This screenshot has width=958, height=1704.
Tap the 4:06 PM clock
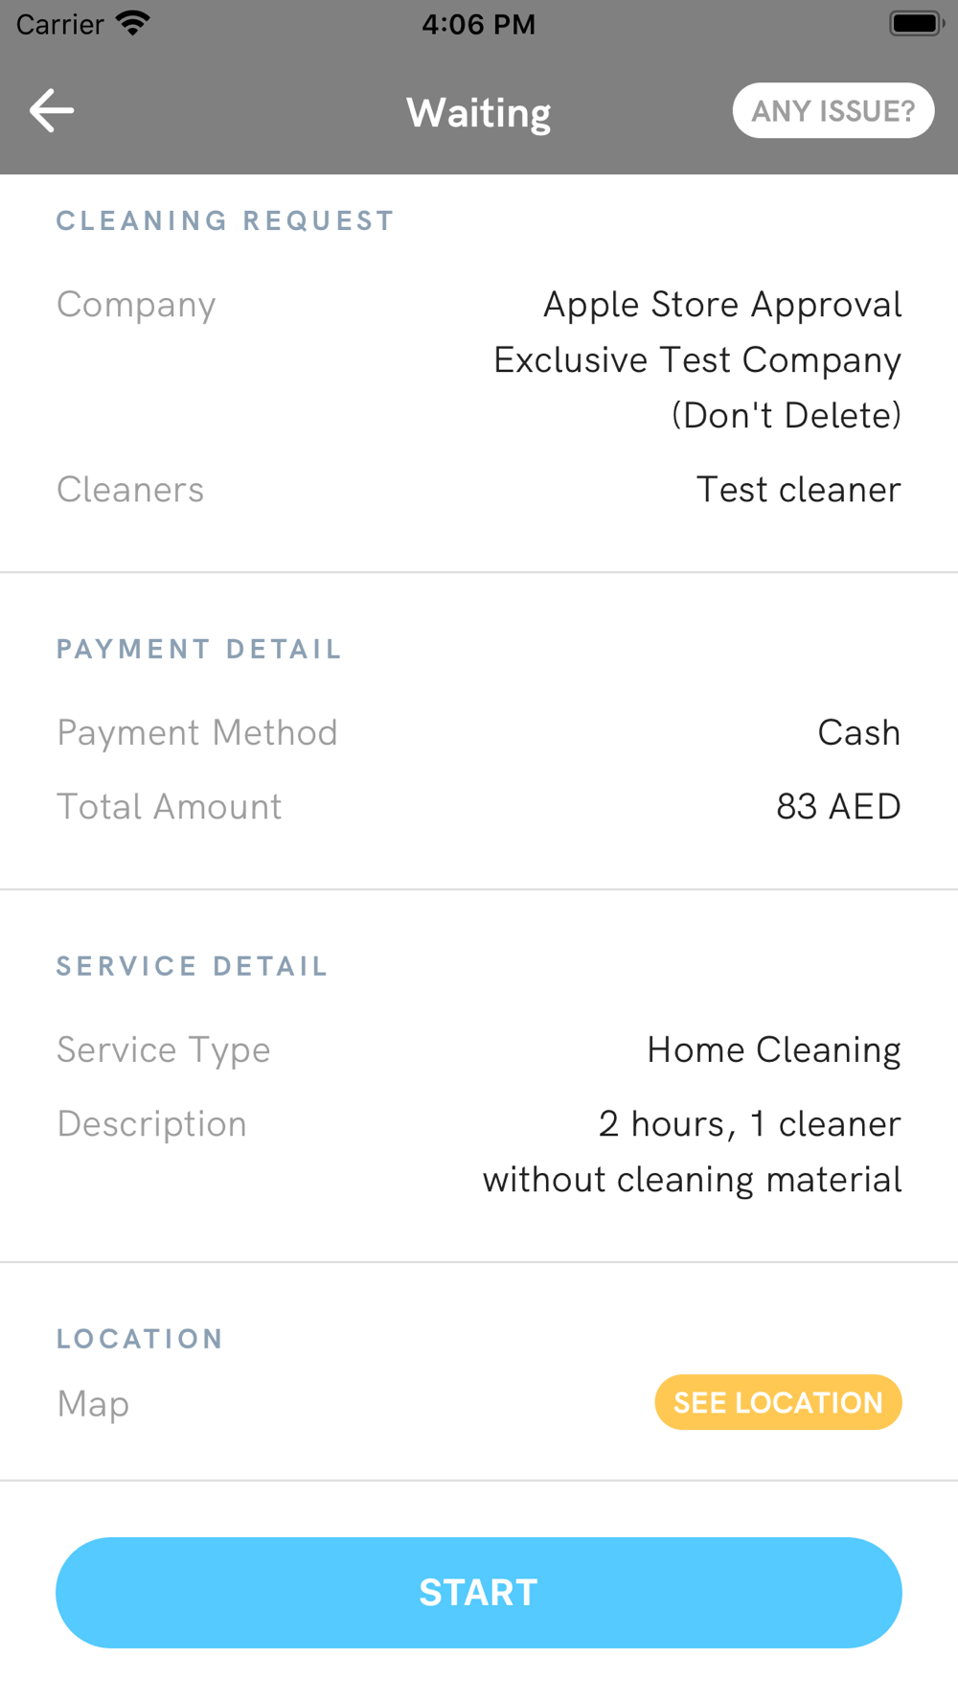[x=478, y=24]
